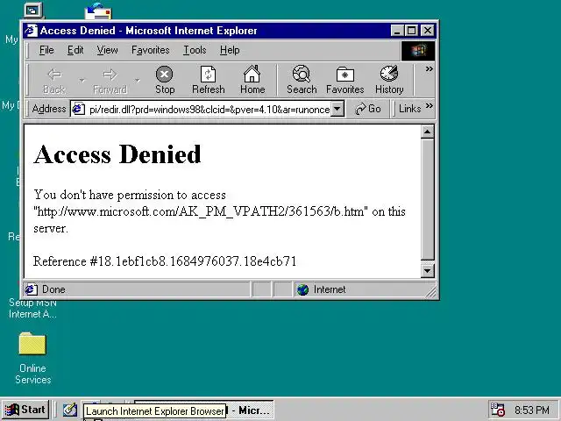Image resolution: width=561 pixels, height=421 pixels.
Task: Click the 8:53 PM clock
Action: [x=532, y=410]
